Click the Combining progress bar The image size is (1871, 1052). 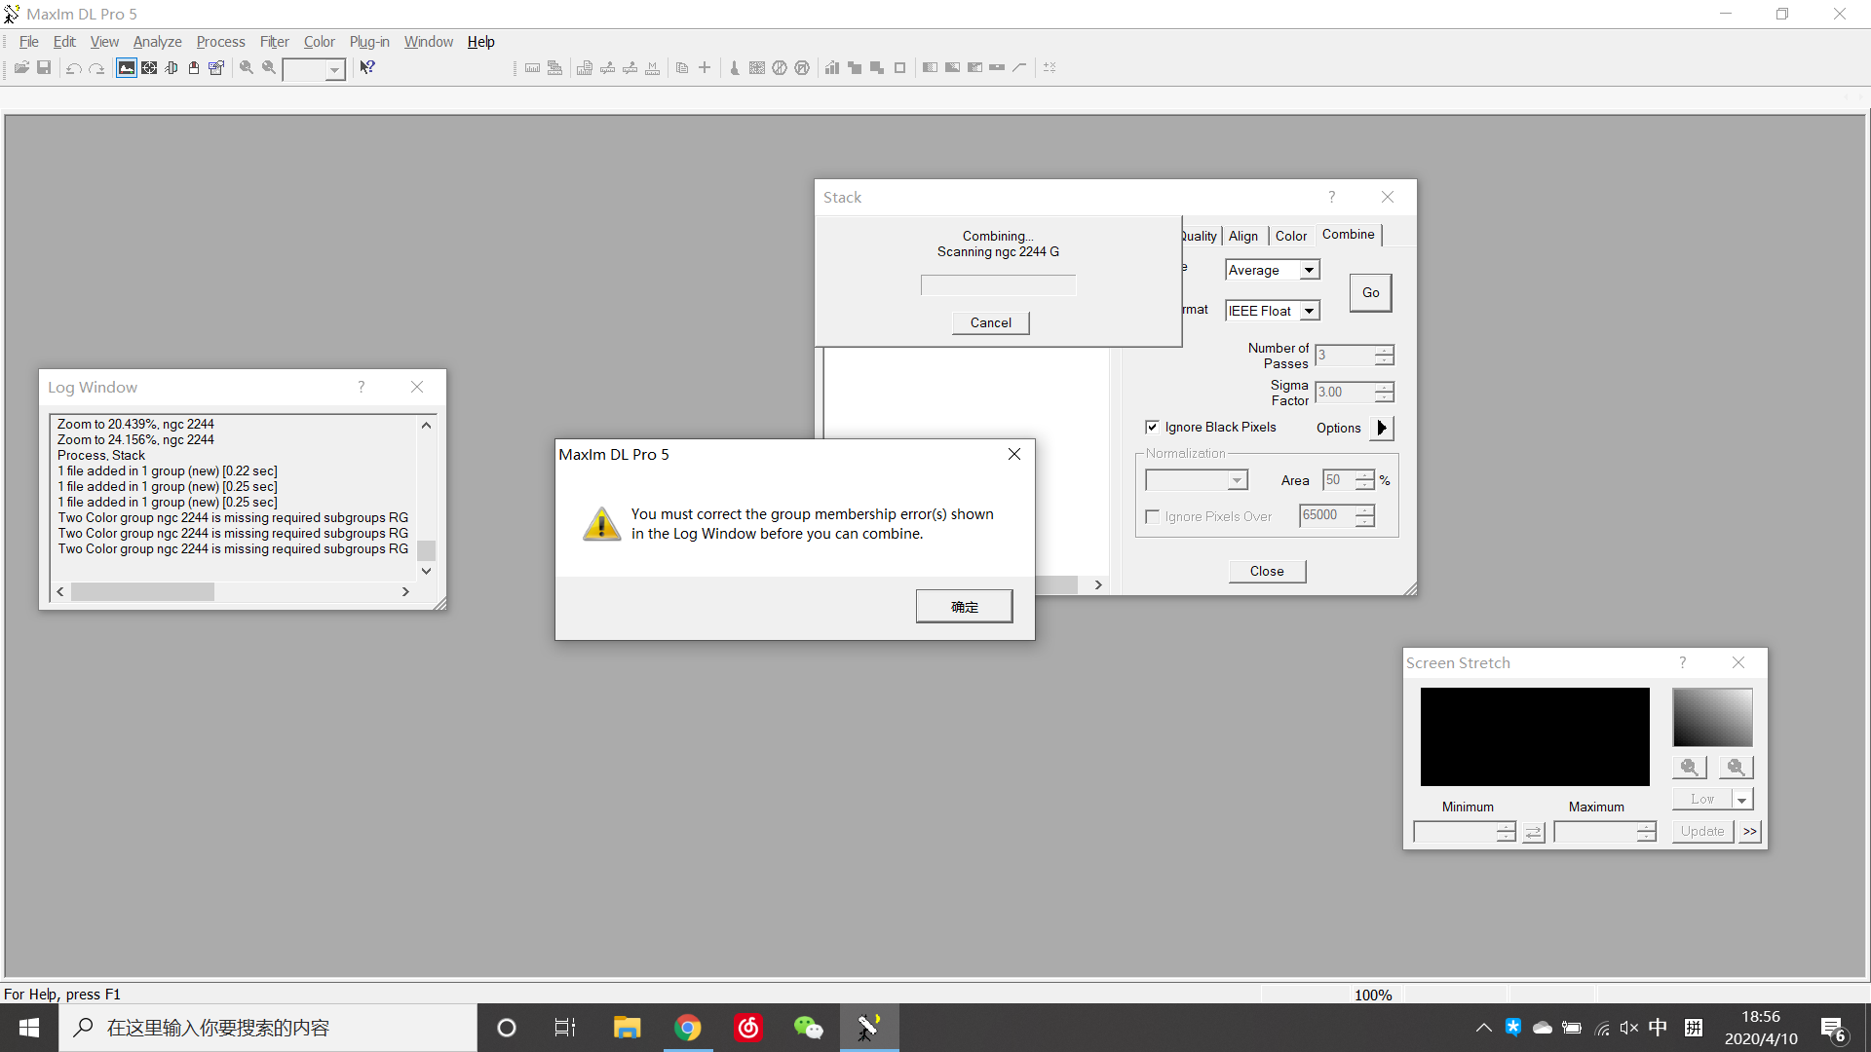click(x=998, y=285)
